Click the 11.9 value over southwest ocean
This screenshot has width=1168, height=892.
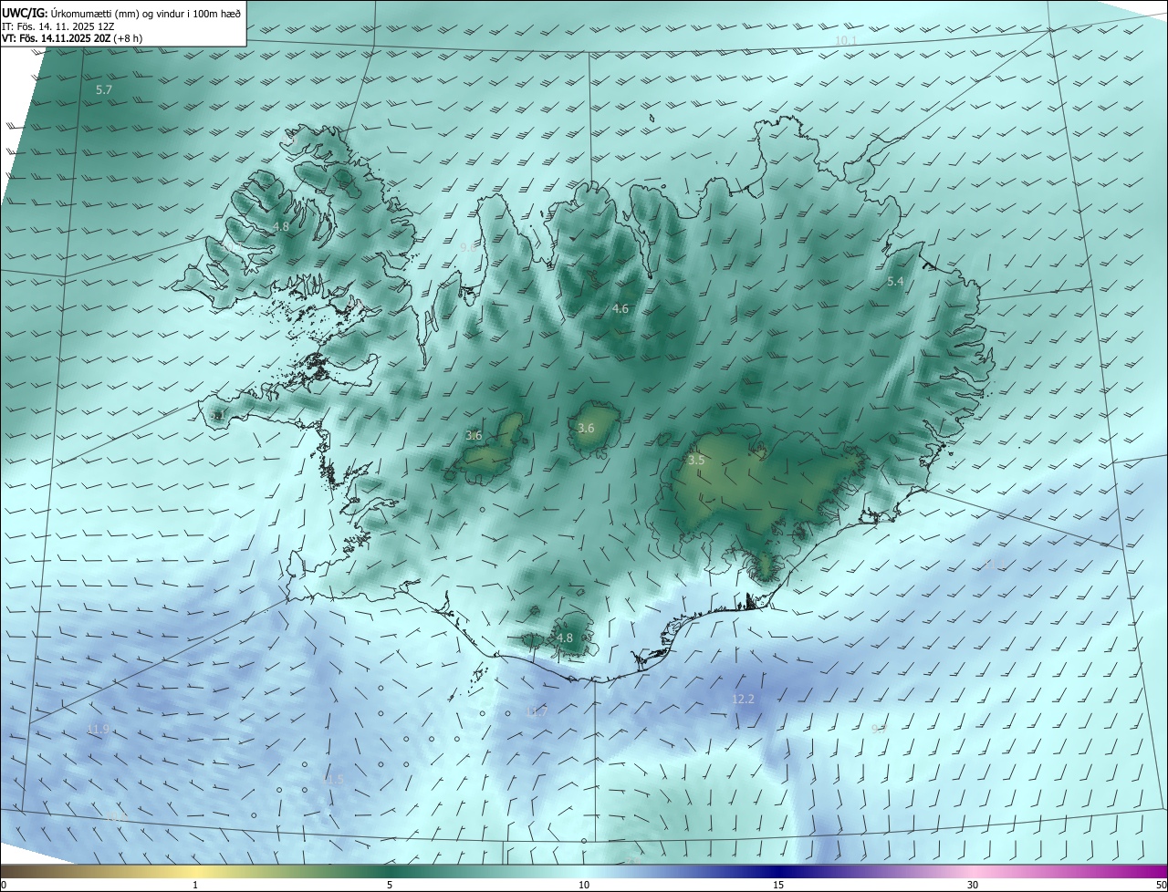coord(98,730)
